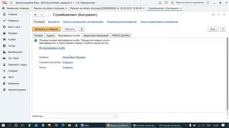This screenshot has height=128, width=229.
Task: Click the blue info icon
Action: (x=36, y=41)
